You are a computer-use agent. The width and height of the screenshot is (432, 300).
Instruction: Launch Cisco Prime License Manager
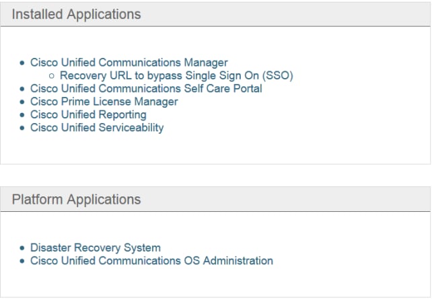tap(104, 102)
